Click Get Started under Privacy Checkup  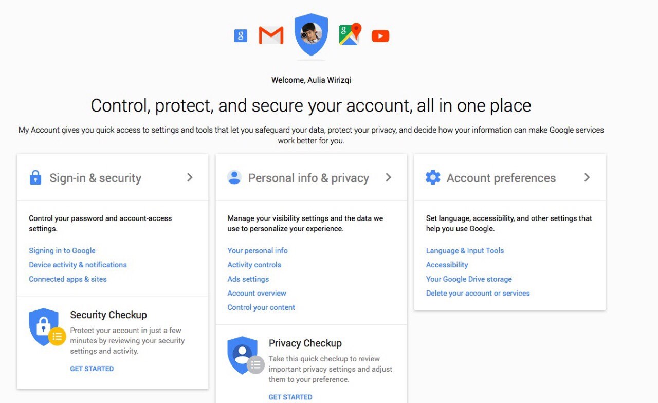point(290,397)
